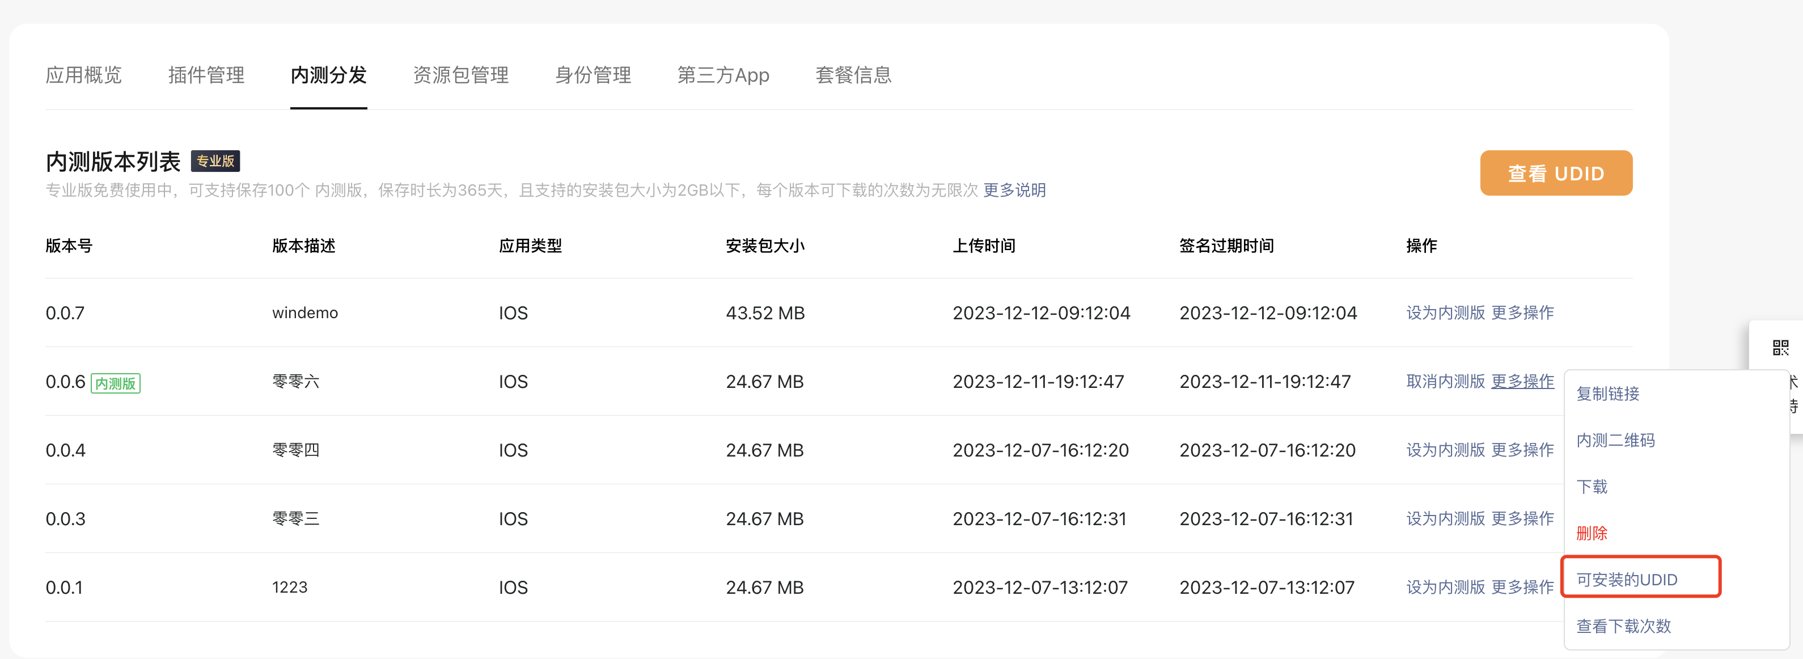1803x659 pixels.
Task: Go to 身份管理 tab
Action: pyautogui.click(x=592, y=75)
